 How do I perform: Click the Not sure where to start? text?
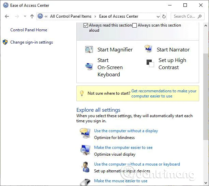[109, 93]
